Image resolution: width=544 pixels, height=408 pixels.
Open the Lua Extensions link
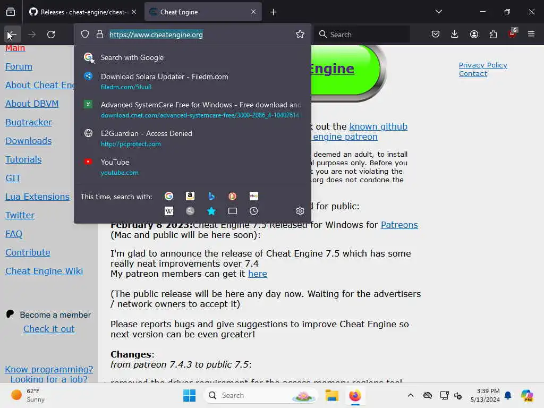tap(38, 197)
